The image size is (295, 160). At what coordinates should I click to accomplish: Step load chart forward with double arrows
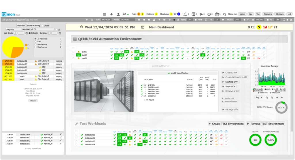pos(282,97)
